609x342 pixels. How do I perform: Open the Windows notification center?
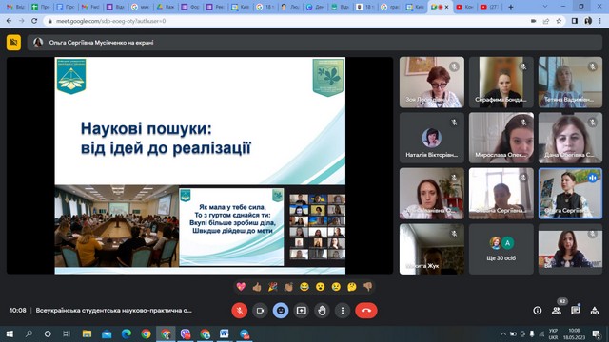pos(597,333)
